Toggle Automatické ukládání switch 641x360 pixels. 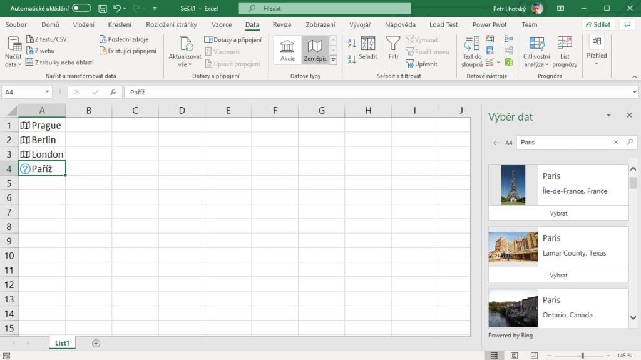81,8
